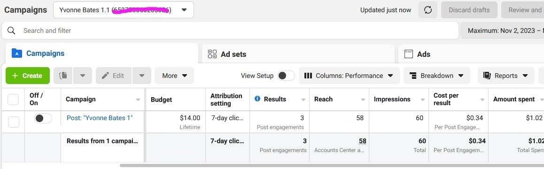Screen dimensions: 544x169
Task: Click the underlined 58 reach total
Action: pos(363,141)
